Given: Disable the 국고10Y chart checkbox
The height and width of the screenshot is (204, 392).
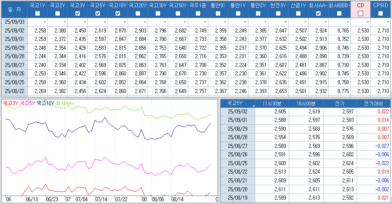Looking at the screenshot, I should click(118, 14).
